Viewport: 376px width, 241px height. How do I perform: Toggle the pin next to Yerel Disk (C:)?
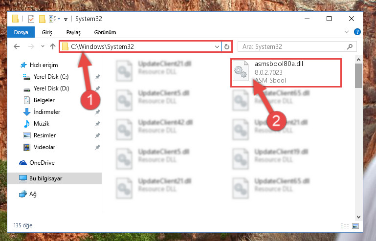[x=98, y=77]
